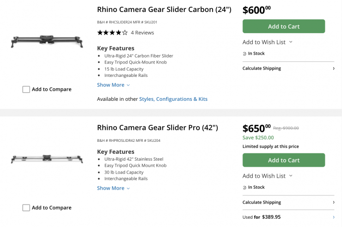
Task: Check Add to Compare for Slider Carbon
Action: point(26,89)
